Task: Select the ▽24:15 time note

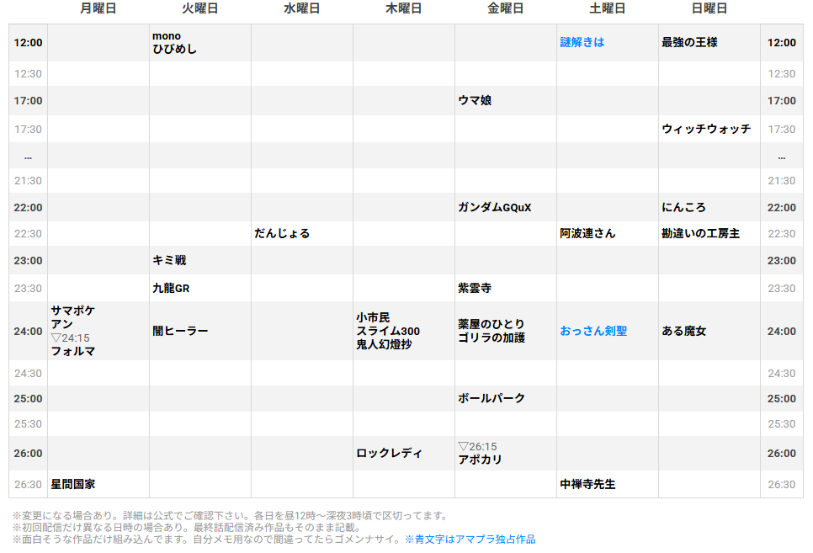Action: pyautogui.click(x=70, y=338)
